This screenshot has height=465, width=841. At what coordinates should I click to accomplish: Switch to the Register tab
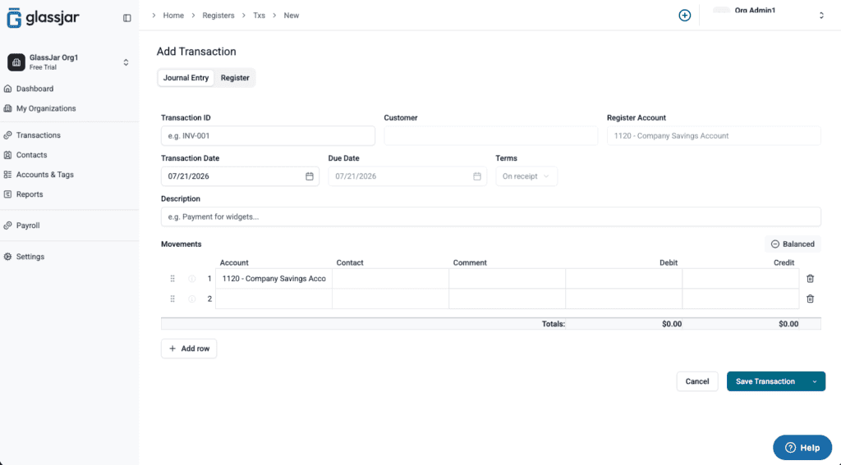click(x=235, y=78)
